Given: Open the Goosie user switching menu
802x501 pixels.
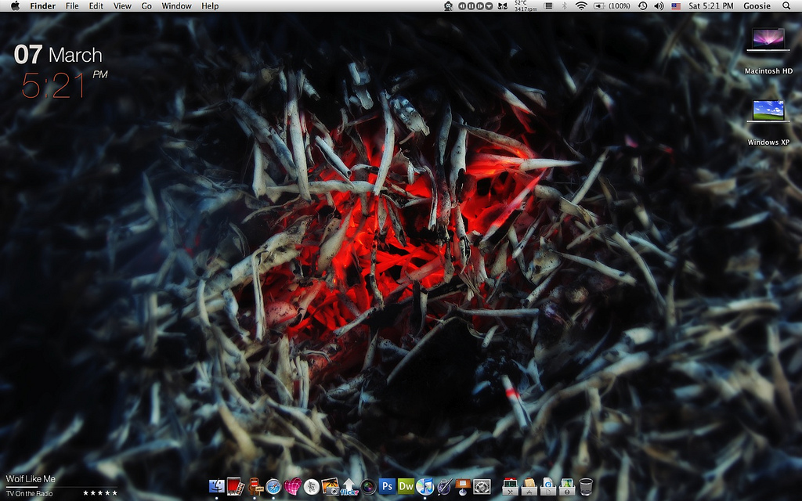Looking at the screenshot, I should pyautogui.click(x=757, y=5).
